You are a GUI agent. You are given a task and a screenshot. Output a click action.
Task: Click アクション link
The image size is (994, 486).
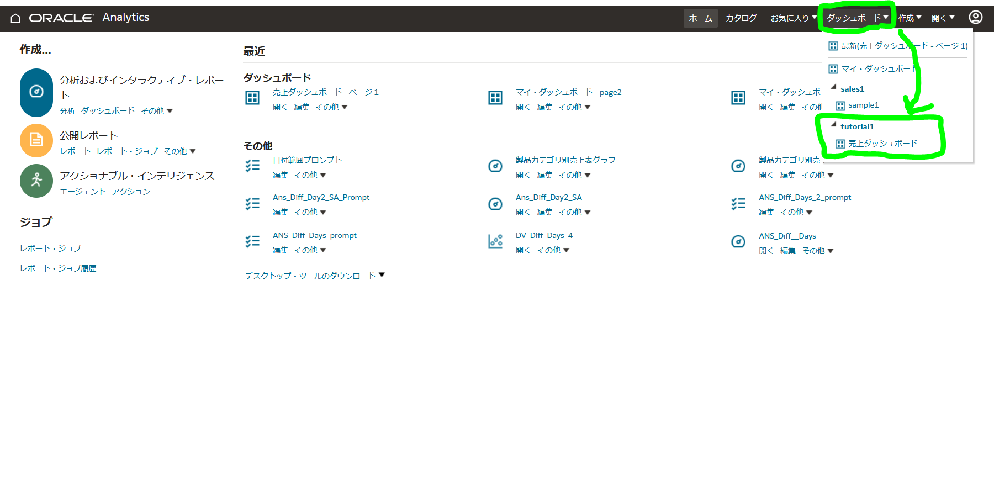click(131, 192)
